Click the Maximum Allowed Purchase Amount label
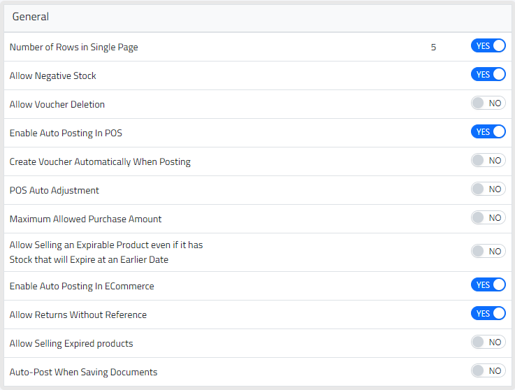This screenshot has height=390, width=515. (x=85, y=219)
